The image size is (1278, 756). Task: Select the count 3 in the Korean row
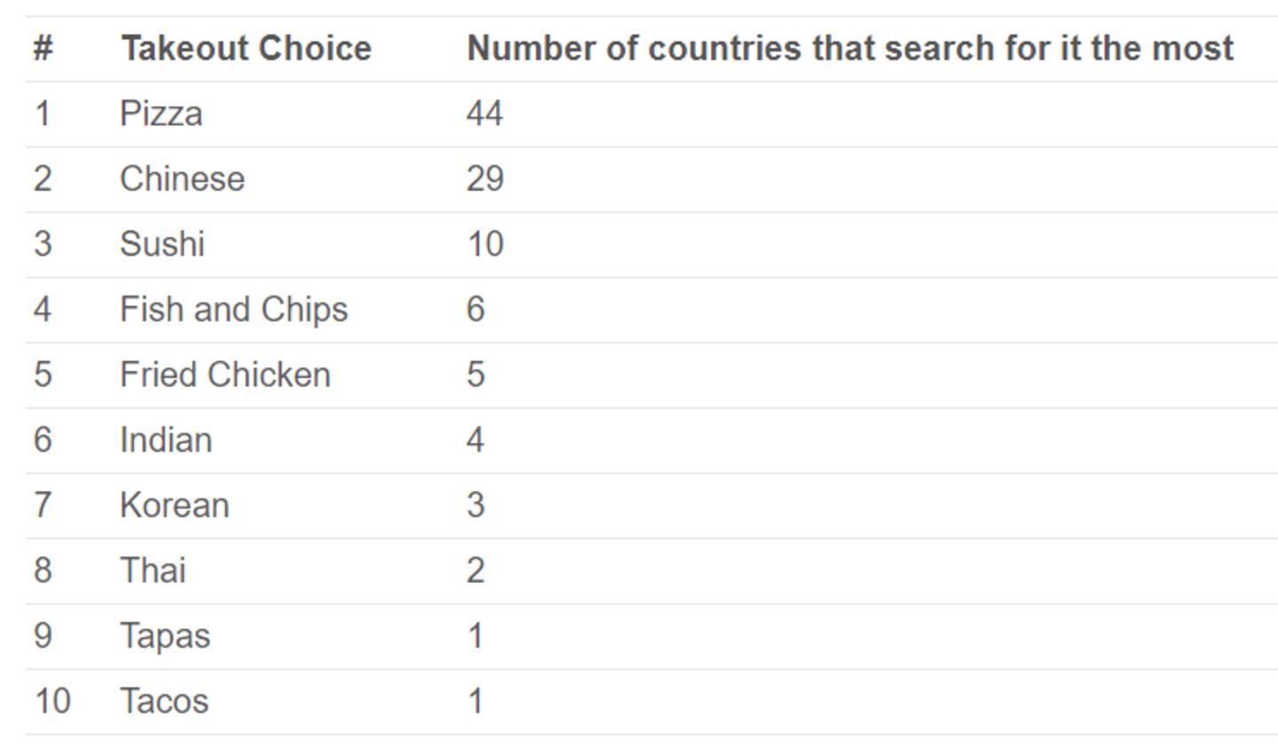pos(476,505)
